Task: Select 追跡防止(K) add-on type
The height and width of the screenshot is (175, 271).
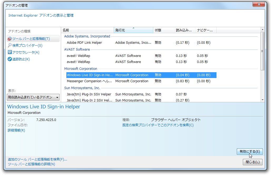Action: click(x=21, y=59)
